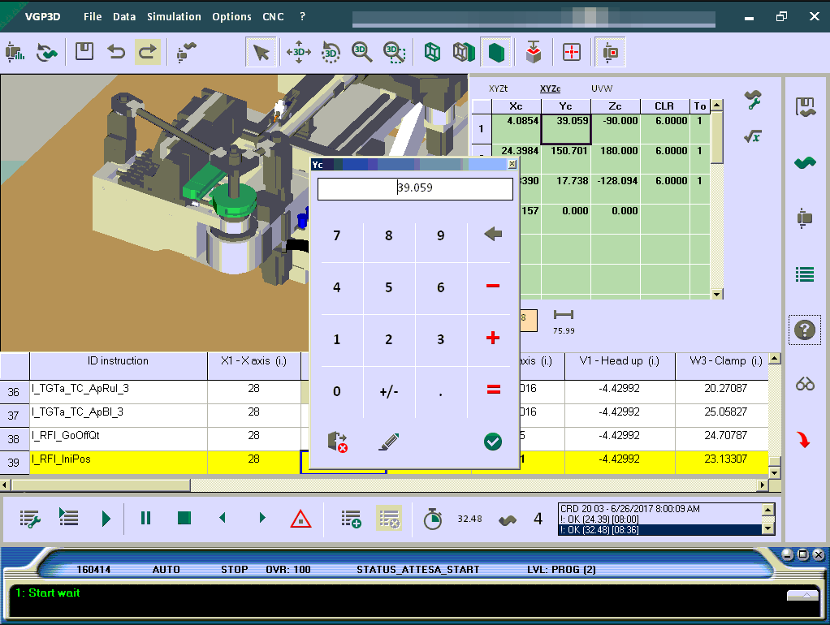The height and width of the screenshot is (625, 830).
Task: Click the green checkmark confirm button on keypad
Action: [x=492, y=442]
